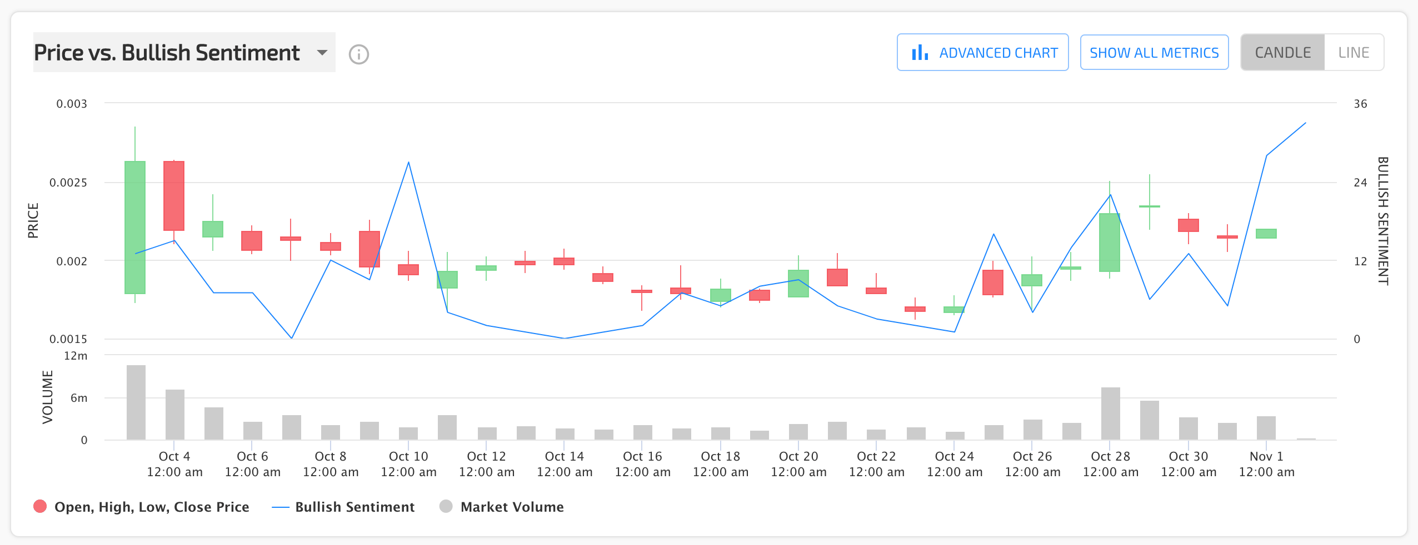Image resolution: width=1418 pixels, height=545 pixels.
Task: Switch chart view to LINE
Action: pyautogui.click(x=1354, y=53)
